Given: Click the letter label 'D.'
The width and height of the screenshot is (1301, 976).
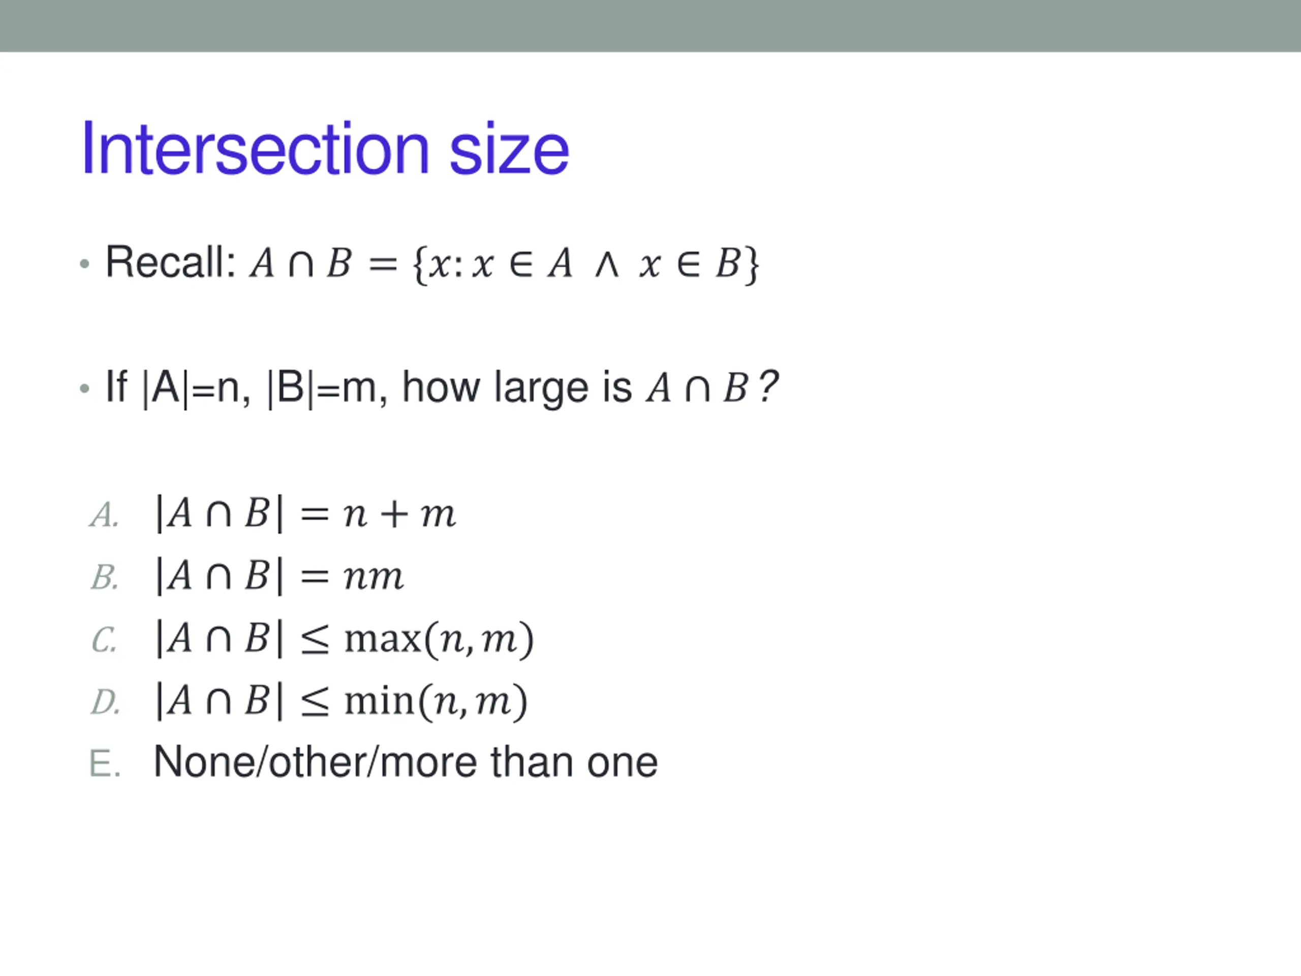Looking at the screenshot, I should tap(105, 702).
